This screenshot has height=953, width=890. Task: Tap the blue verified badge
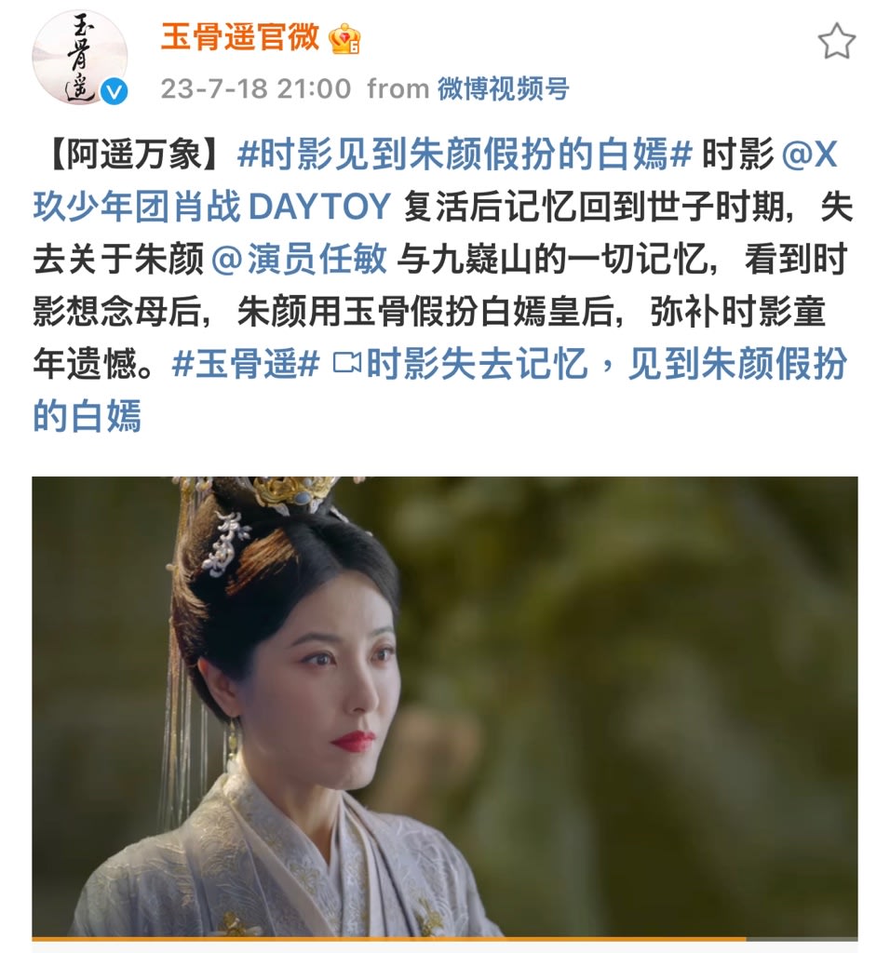[115, 92]
